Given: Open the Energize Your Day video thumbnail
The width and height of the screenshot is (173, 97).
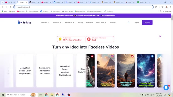Looking at the screenshot, I should point(126,71).
